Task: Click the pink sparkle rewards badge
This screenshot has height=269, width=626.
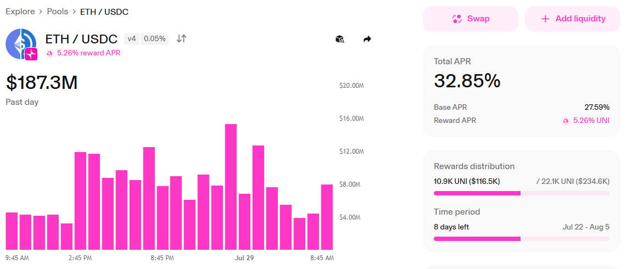Action: pyautogui.click(x=31, y=54)
